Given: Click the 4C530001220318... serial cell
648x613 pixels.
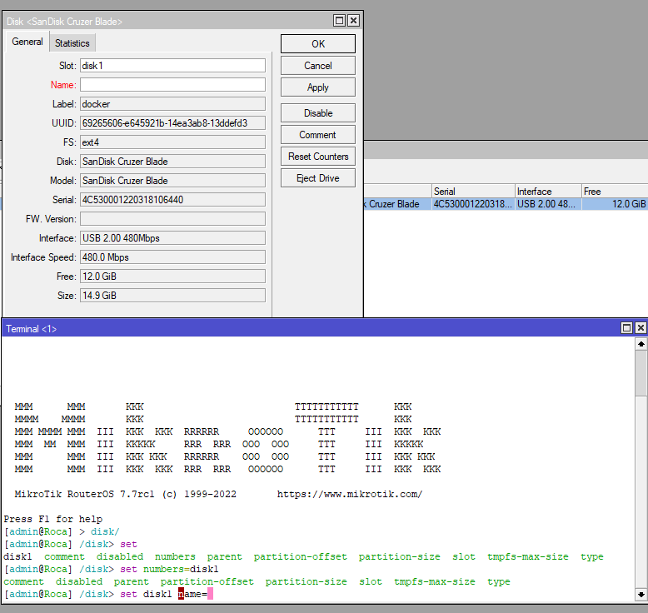Looking at the screenshot, I should pos(473,204).
